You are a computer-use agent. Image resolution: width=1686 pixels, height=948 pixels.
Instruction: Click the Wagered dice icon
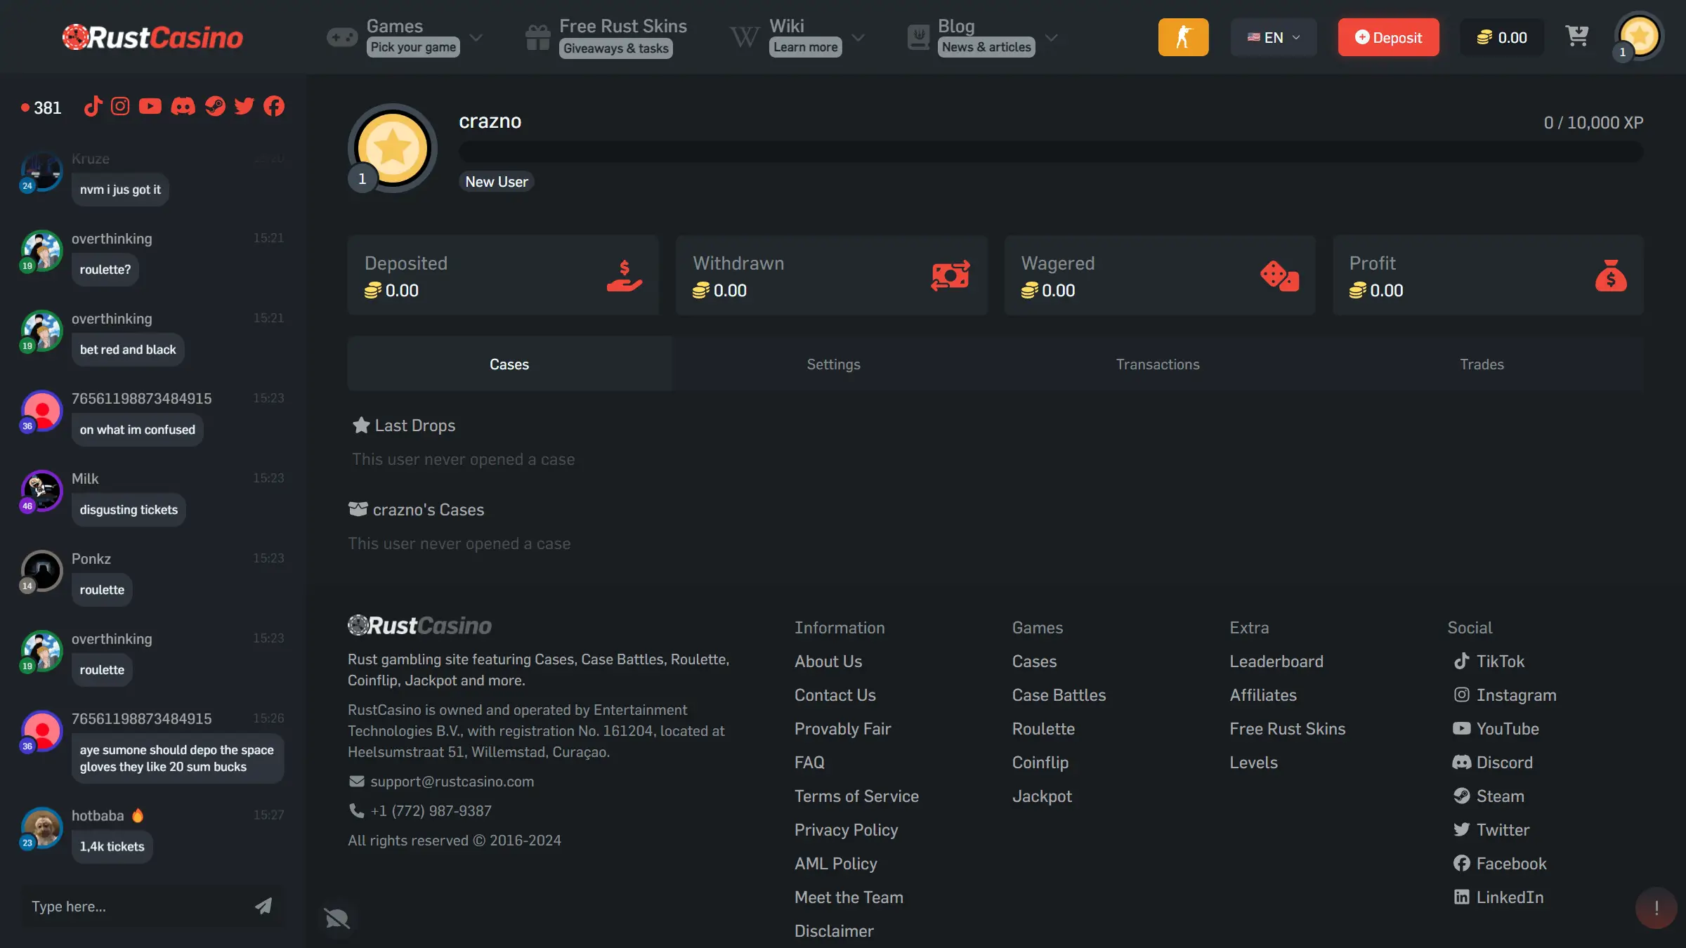tap(1279, 276)
